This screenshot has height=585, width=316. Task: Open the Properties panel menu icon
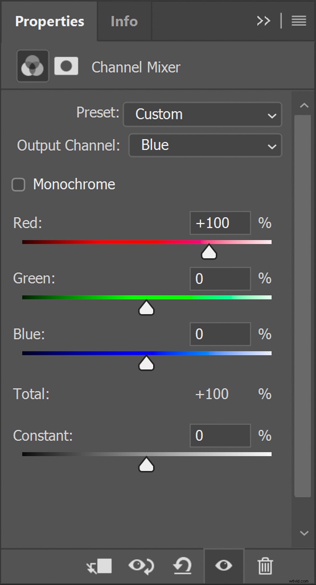click(x=298, y=21)
